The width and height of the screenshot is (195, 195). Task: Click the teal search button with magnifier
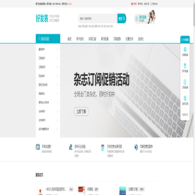122,18
